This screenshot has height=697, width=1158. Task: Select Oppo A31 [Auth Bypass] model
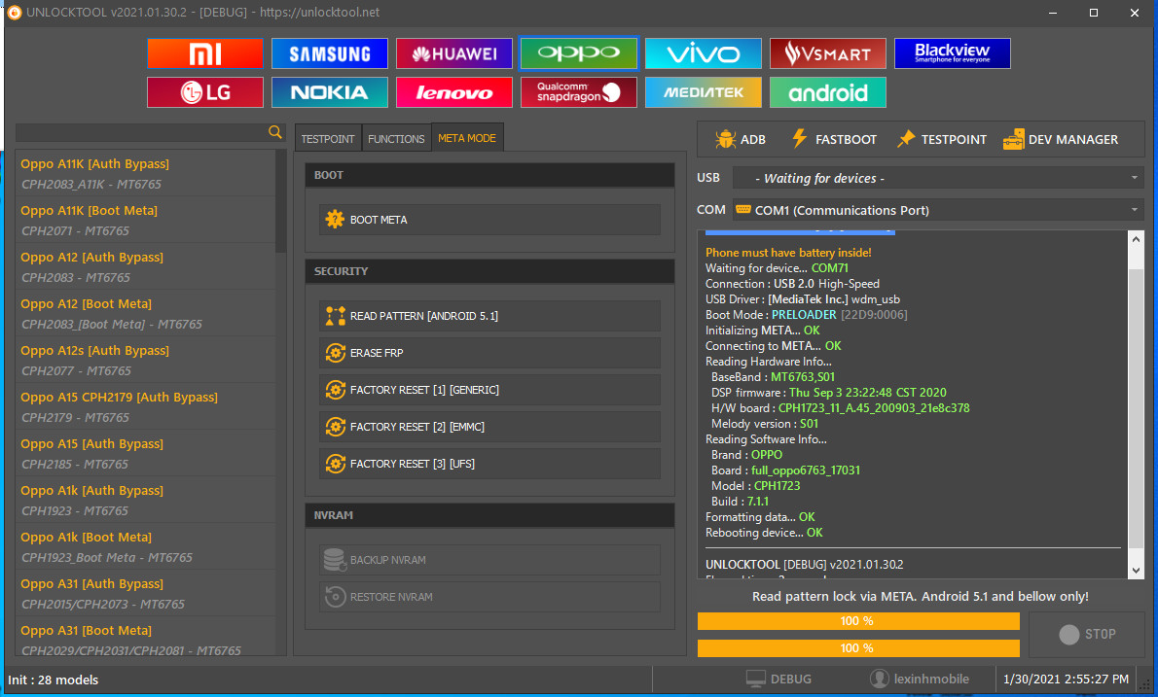[x=146, y=594]
